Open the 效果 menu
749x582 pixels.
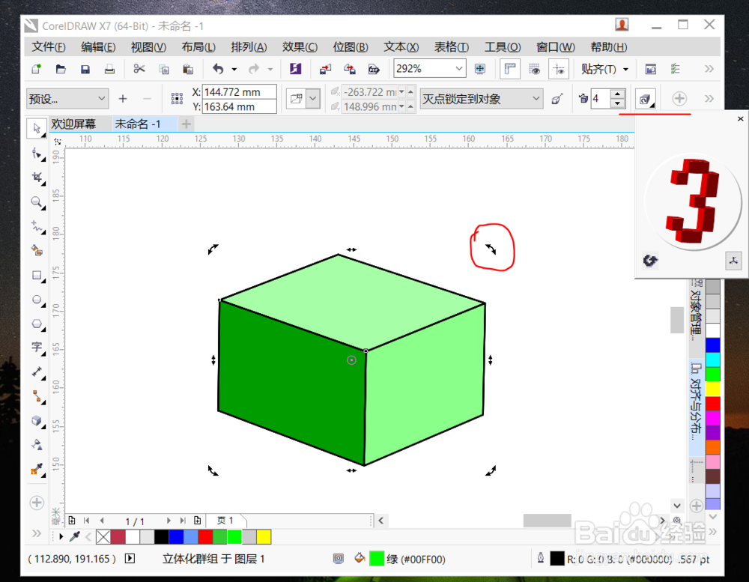click(300, 46)
